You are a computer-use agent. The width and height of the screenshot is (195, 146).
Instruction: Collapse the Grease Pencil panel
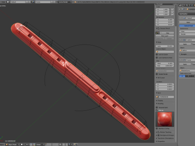(156, 28)
